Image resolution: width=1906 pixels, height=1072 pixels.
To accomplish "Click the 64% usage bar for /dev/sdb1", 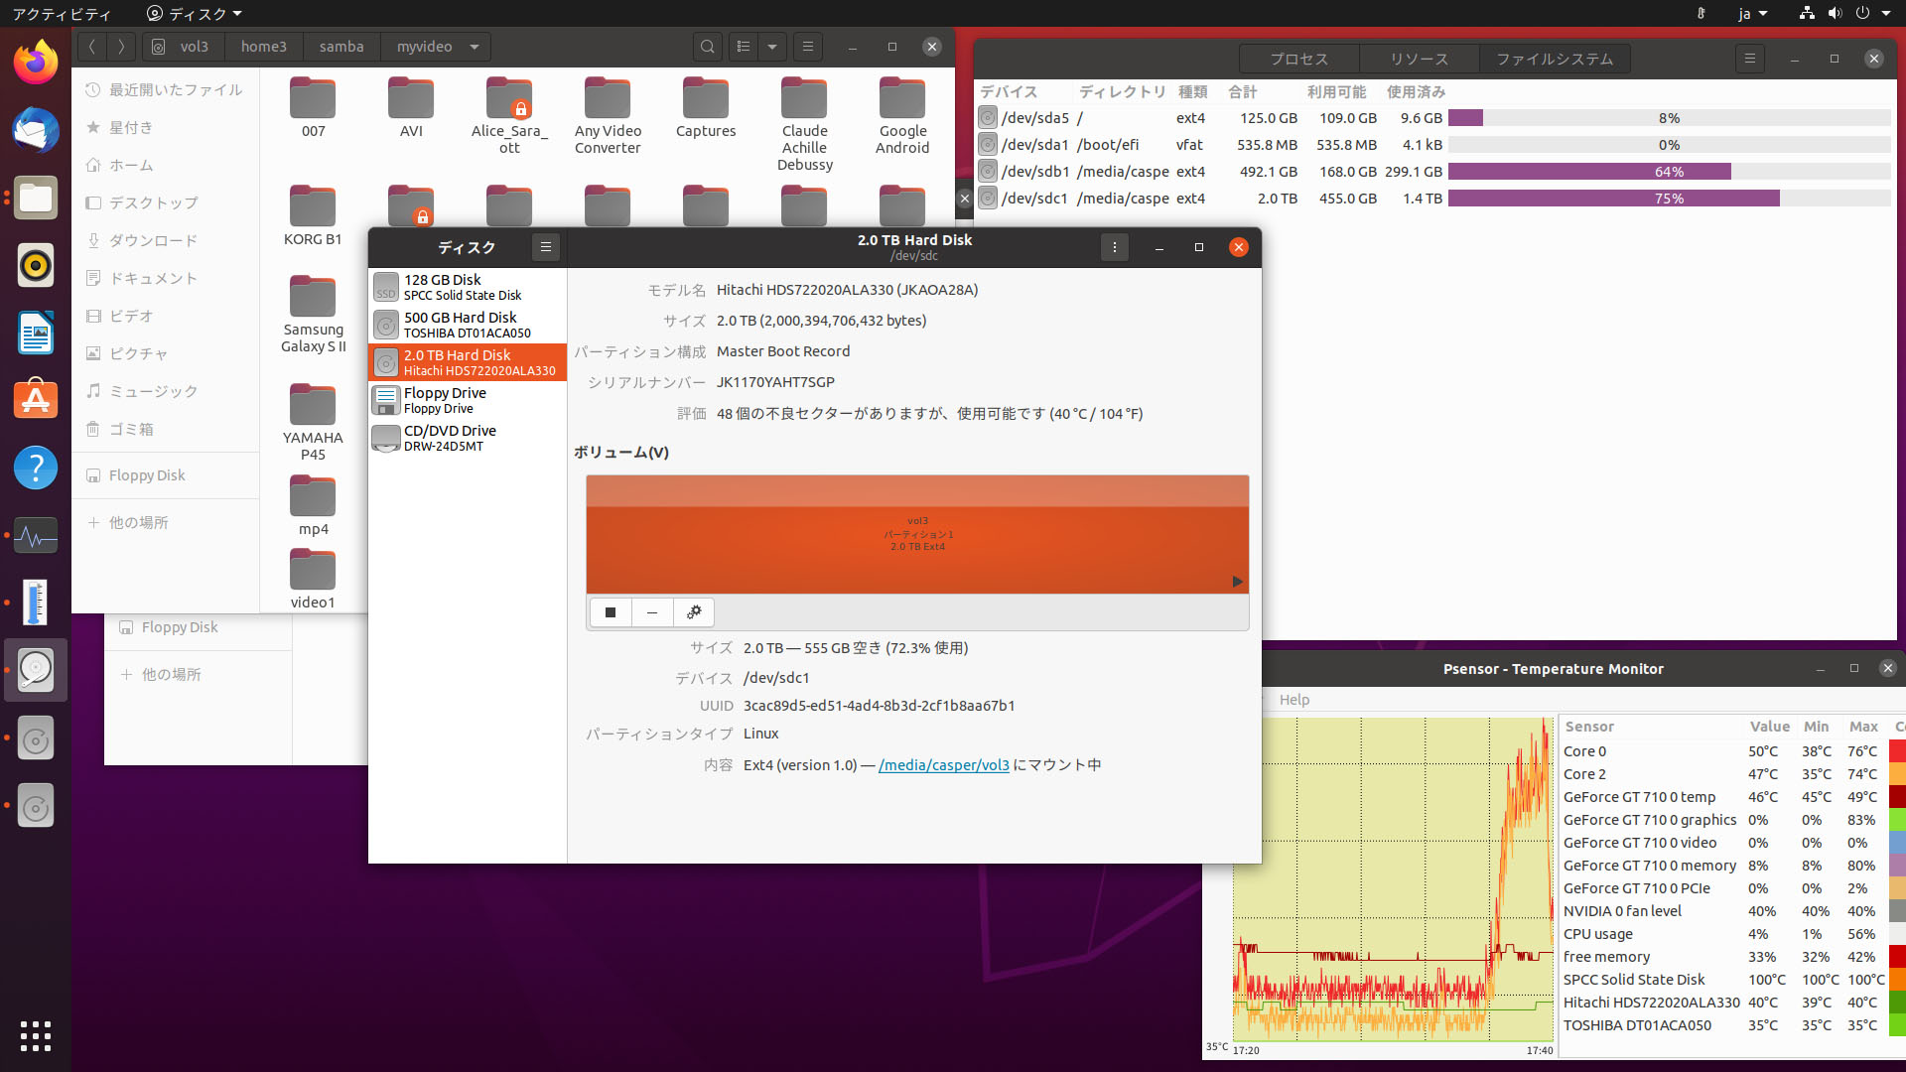I will pos(1669,172).
